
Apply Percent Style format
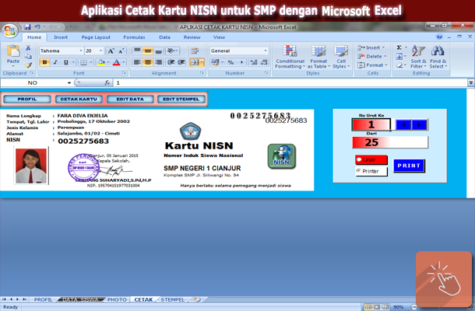point(230,62)
